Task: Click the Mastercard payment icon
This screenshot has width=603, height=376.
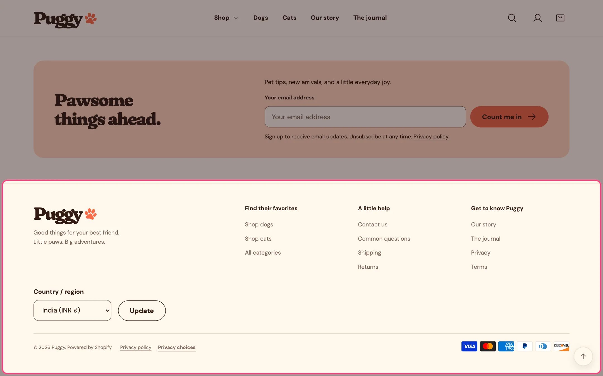Action: tap(488, 346)
